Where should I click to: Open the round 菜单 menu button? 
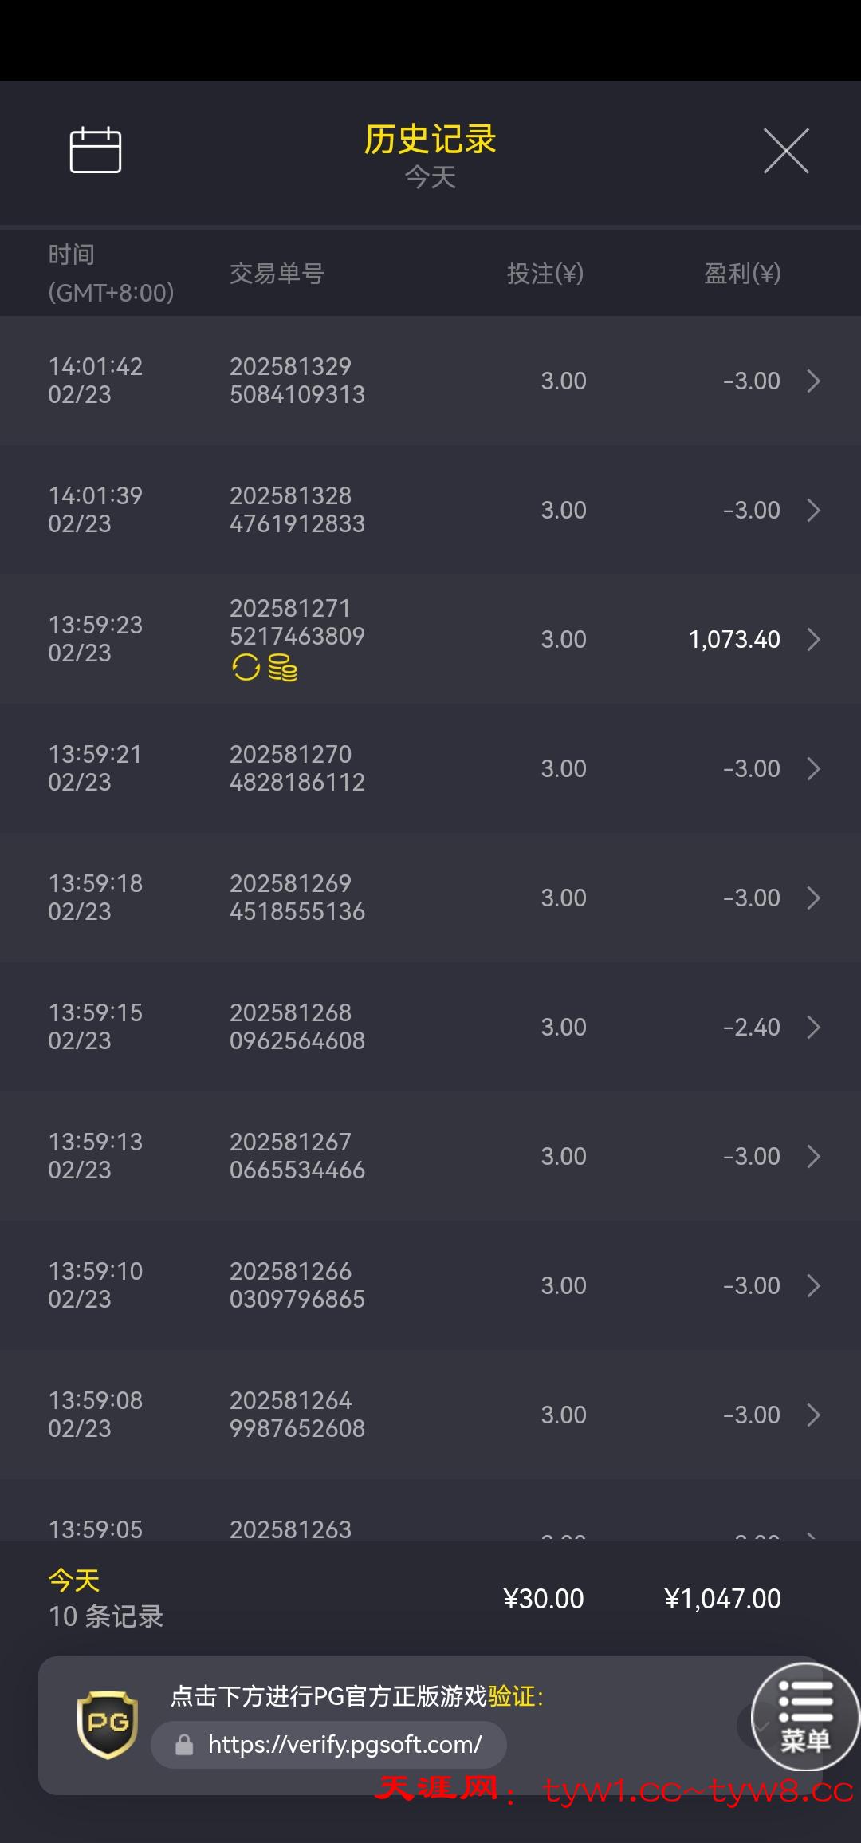tap(805, 1716)
